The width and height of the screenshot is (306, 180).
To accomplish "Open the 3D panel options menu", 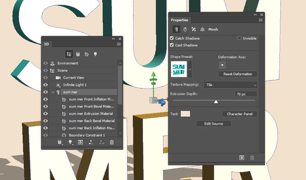I will point(118,44).
